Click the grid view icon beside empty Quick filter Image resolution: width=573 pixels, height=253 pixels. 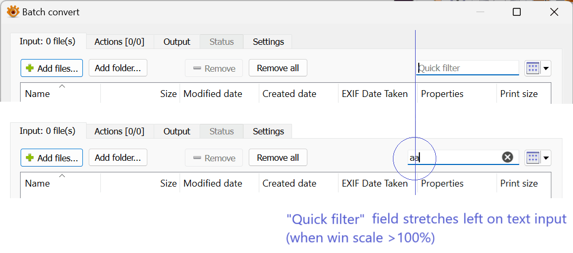(x=533, y=68)
